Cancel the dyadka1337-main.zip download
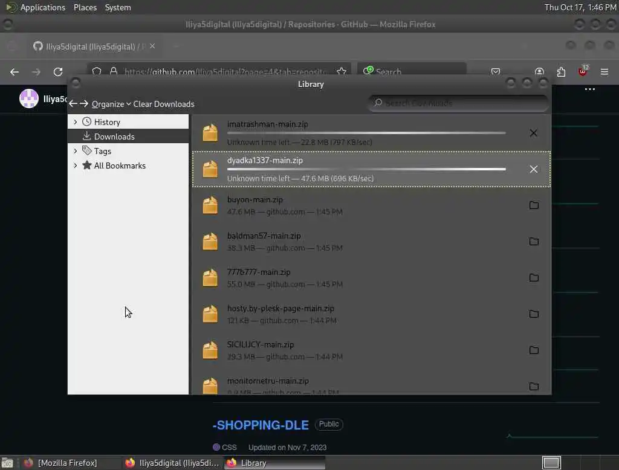This screenshot has width=619, height=470. pyautogui.click(x=533, y=169)
